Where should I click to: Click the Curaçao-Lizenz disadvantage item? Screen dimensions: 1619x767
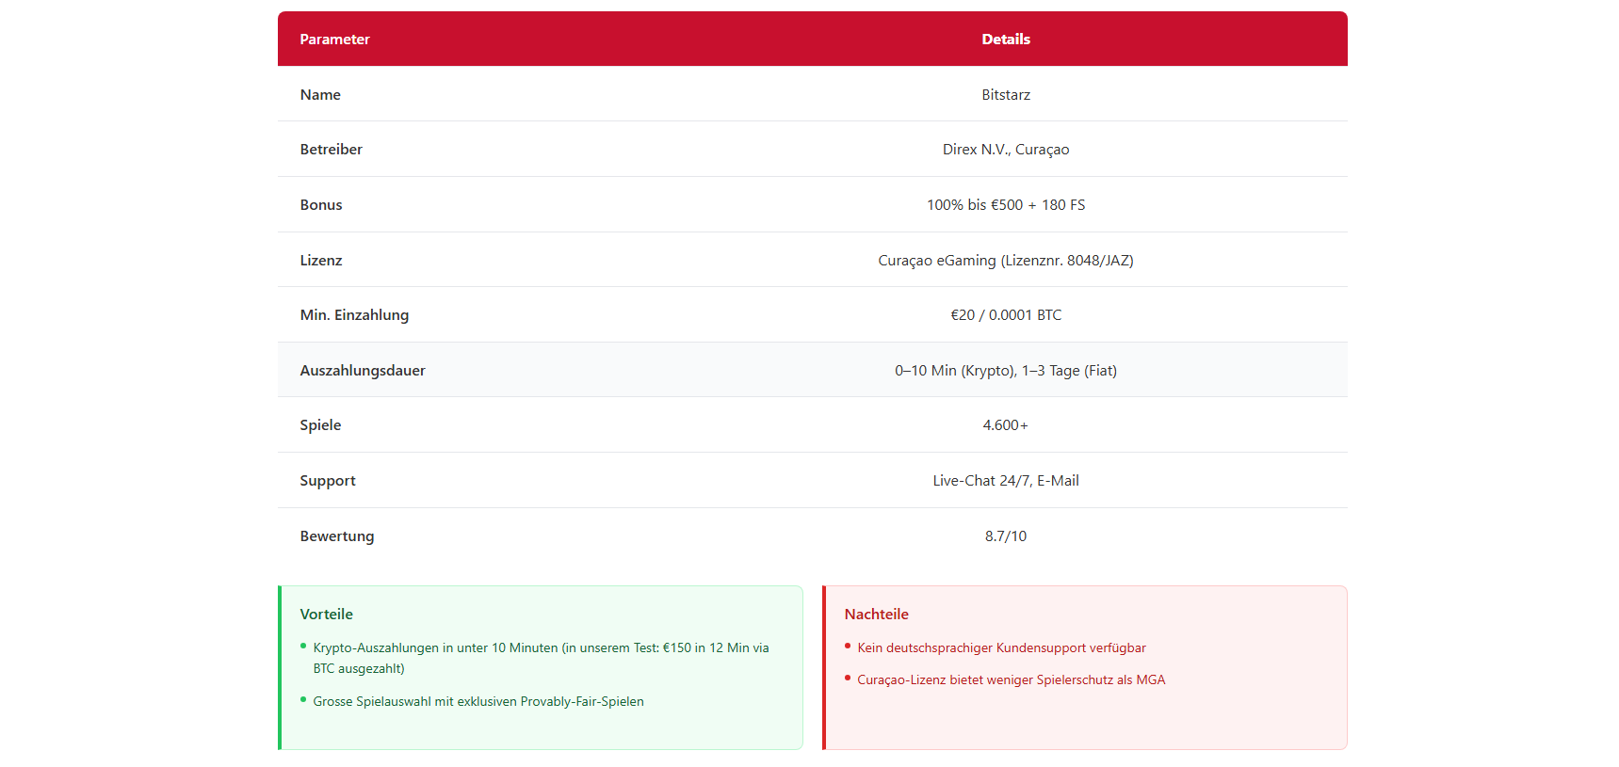coord(1011,680)
